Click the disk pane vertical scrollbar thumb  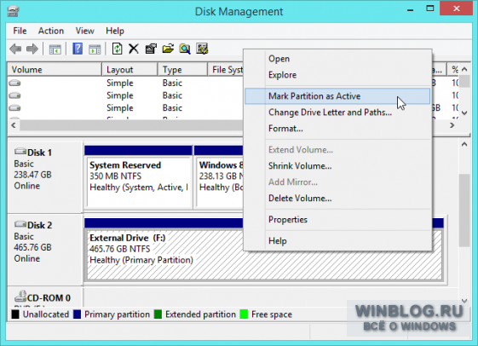pos(464,210)
